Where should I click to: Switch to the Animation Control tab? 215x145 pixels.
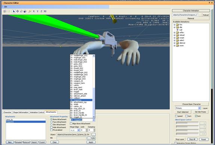coord(37,112)
